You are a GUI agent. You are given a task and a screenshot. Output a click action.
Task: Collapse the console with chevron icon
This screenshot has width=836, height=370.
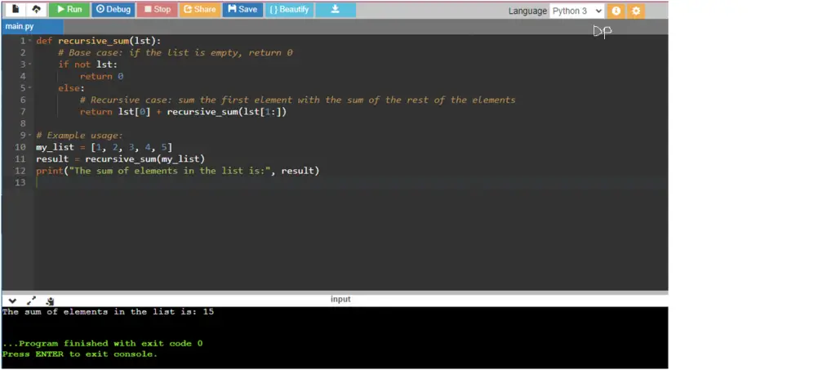12,301
